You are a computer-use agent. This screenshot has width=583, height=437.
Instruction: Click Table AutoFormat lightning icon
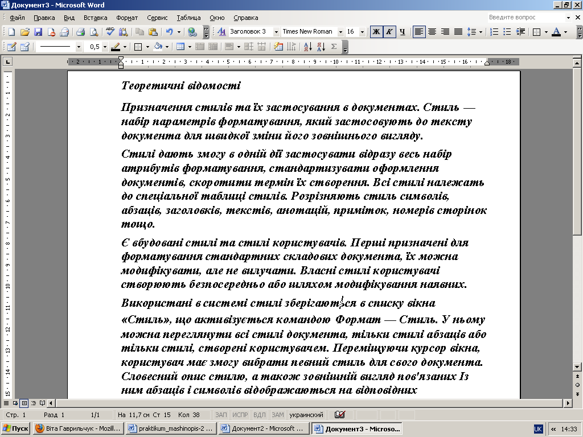[x=278, y=47]
